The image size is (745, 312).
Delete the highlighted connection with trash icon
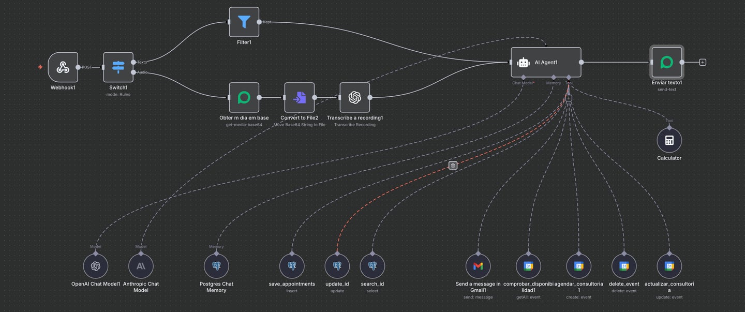pos(453,166)
